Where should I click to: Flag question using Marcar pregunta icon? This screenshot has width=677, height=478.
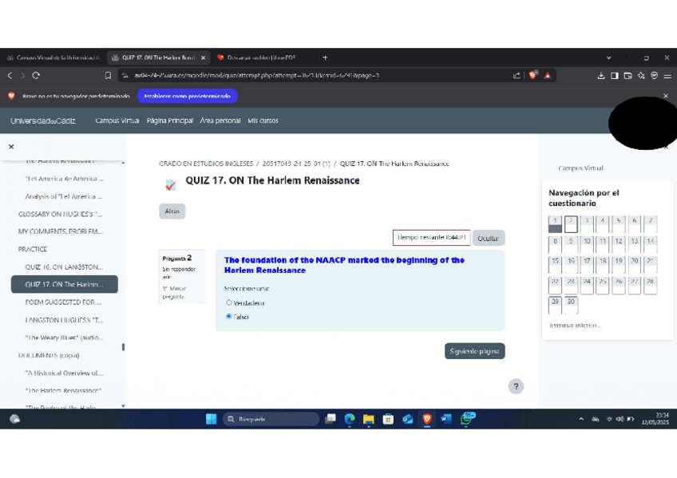[x=166, y=289]
